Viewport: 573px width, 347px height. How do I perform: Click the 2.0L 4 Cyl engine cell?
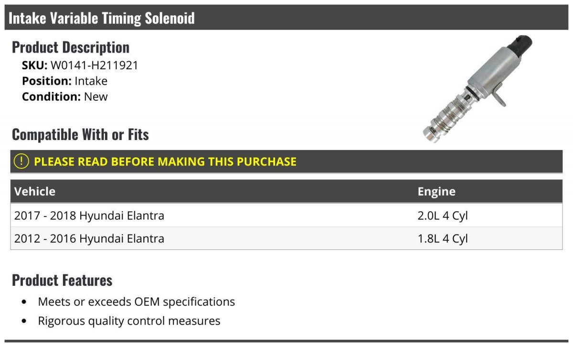point(443,216)
